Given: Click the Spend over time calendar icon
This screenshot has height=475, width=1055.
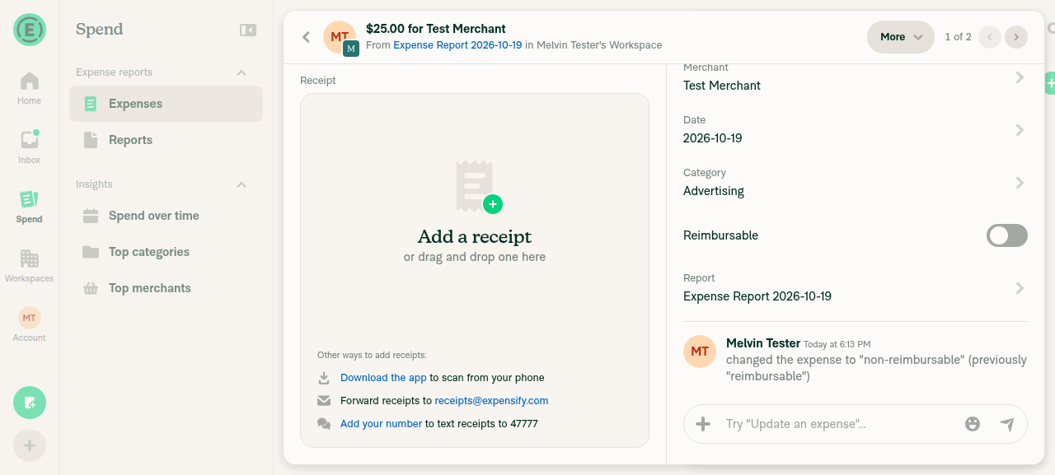Looking at the screenshot, I should point(91,216).
